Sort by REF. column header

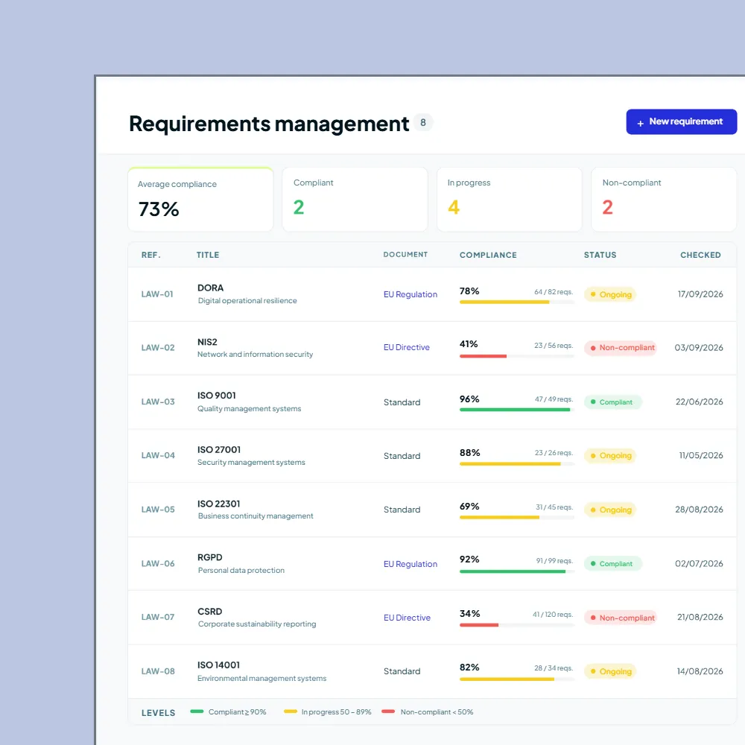tap(151, 255)
